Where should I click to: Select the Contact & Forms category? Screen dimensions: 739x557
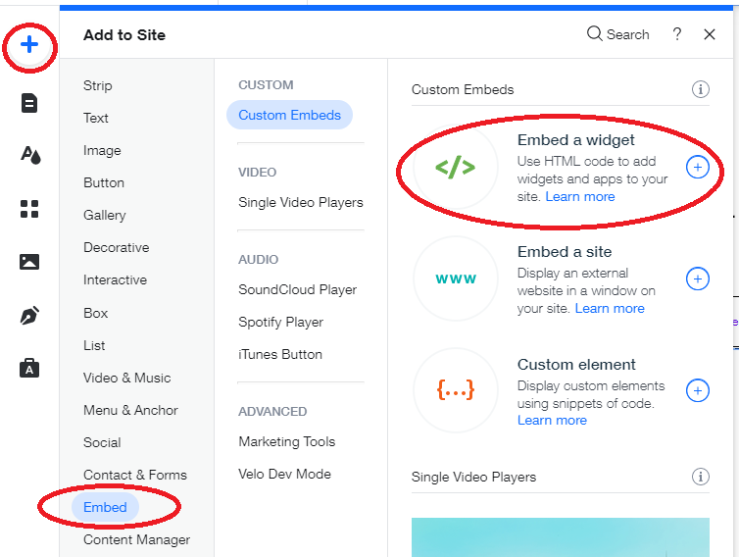click(x=135, y=475)
